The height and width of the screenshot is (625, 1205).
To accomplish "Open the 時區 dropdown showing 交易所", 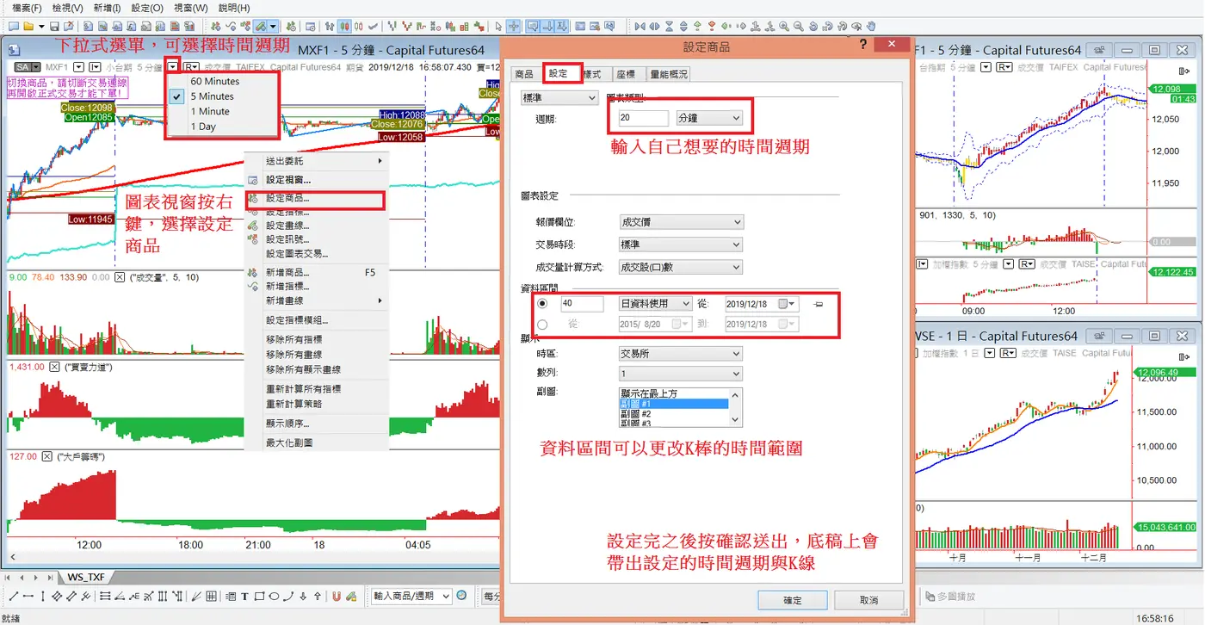I will [681, 353].
